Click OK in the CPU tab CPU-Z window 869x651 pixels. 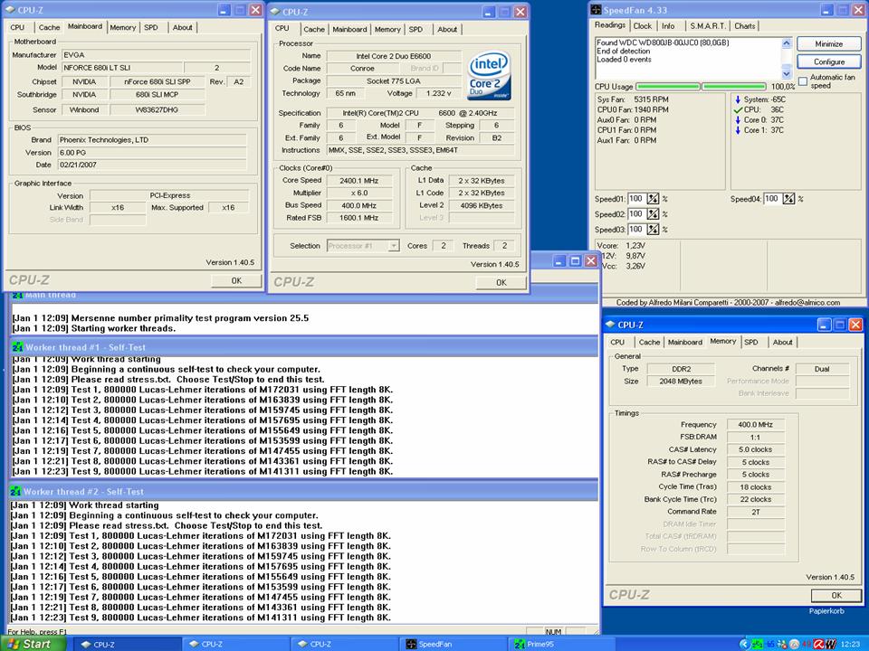[501, 282]
